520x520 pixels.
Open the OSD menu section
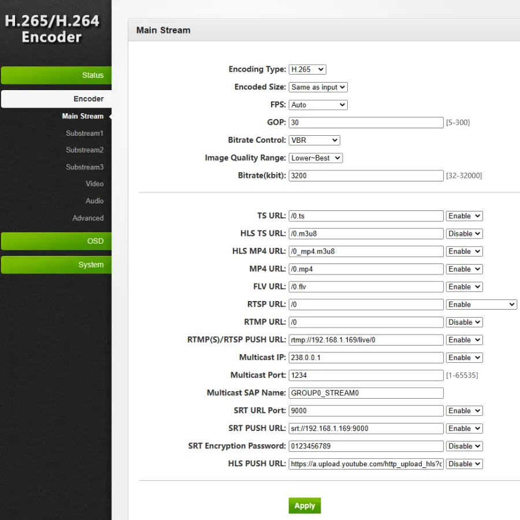click(x=56, y=241)
